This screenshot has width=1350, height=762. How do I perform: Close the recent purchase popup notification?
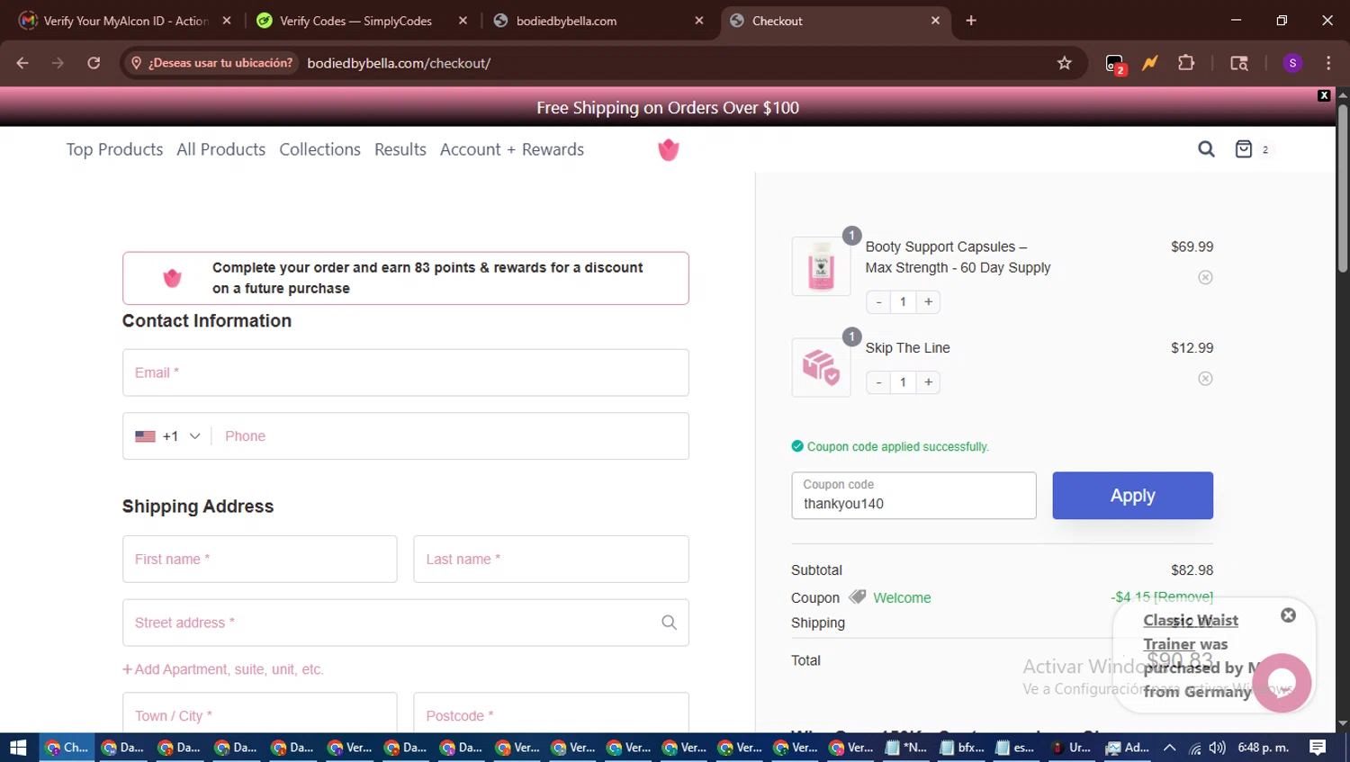1288,615
